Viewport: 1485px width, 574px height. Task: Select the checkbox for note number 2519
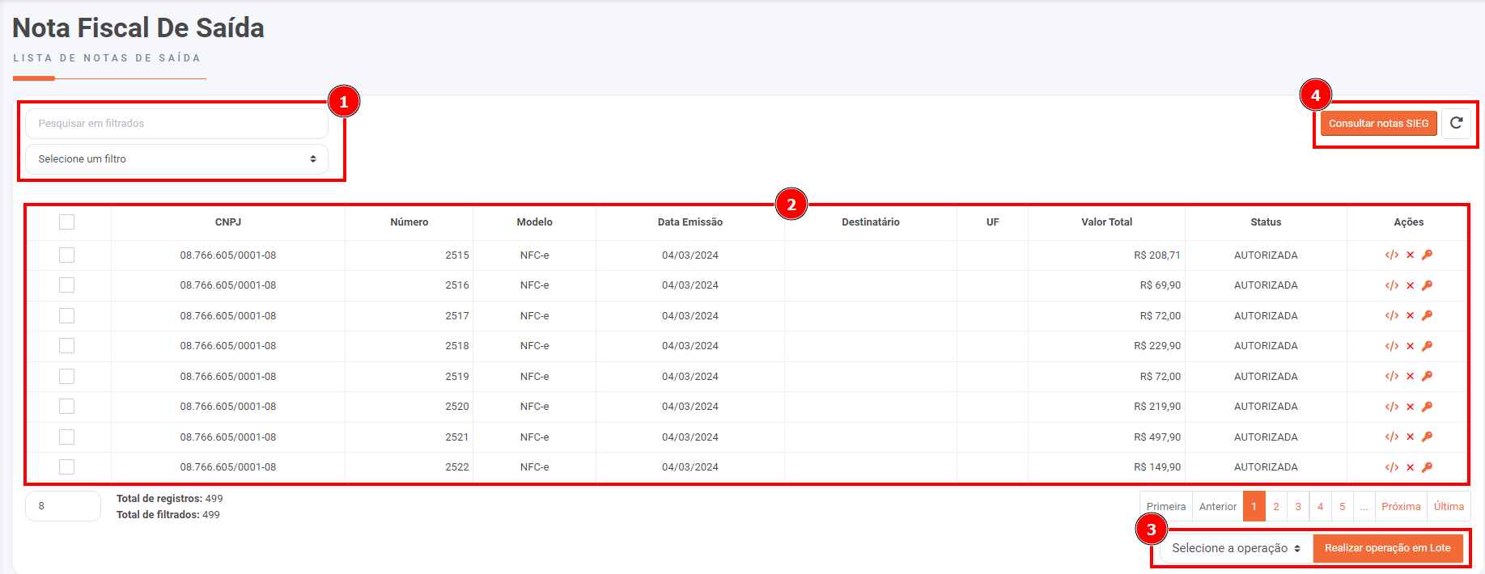pos(67,377)
